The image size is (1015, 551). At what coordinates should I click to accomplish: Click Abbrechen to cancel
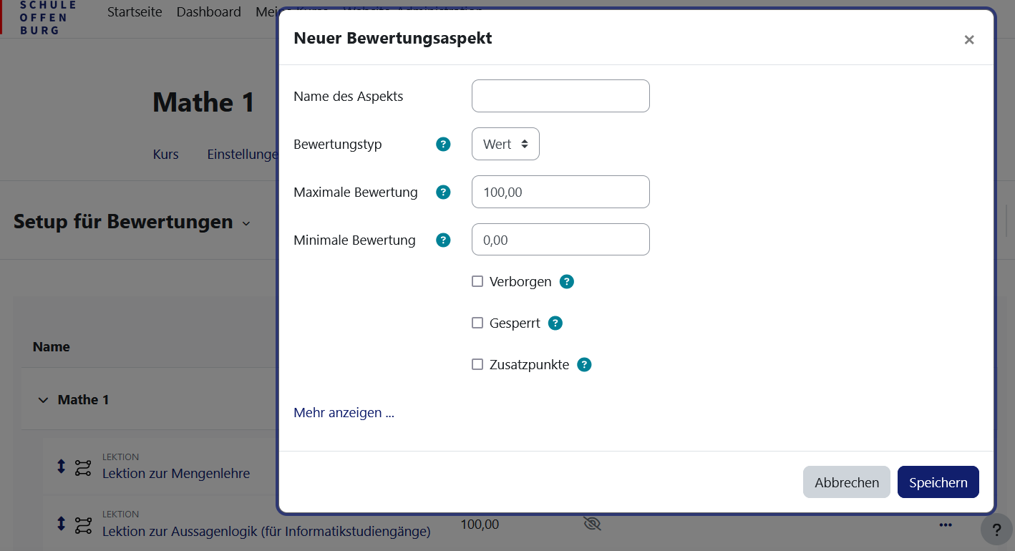tap(847, 482)
